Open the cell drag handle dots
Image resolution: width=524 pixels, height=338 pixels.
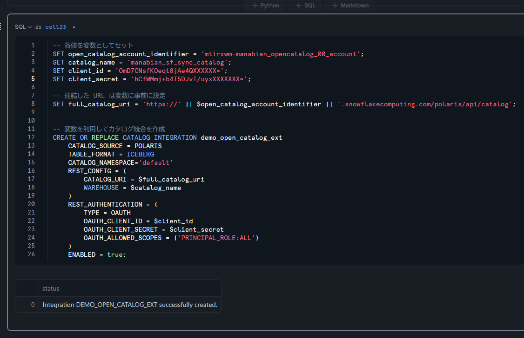click(x=1, y=26)
